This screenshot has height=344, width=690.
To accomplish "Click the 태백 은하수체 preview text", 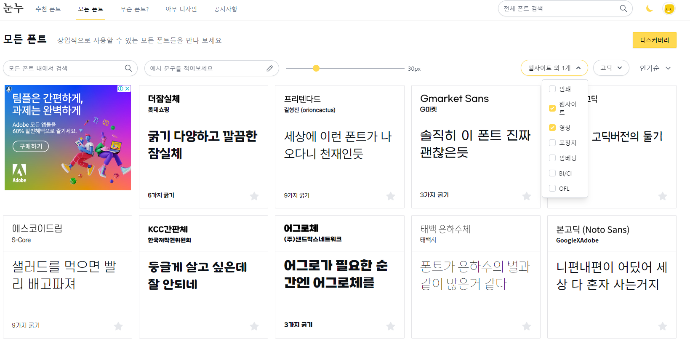I will pos(475,275).
